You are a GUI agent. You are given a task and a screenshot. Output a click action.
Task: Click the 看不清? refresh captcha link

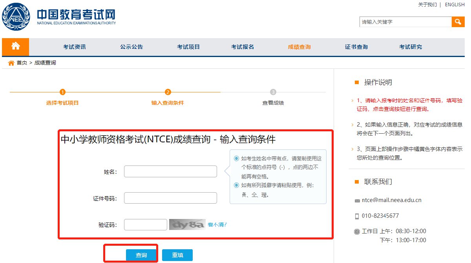pos(217,225)
